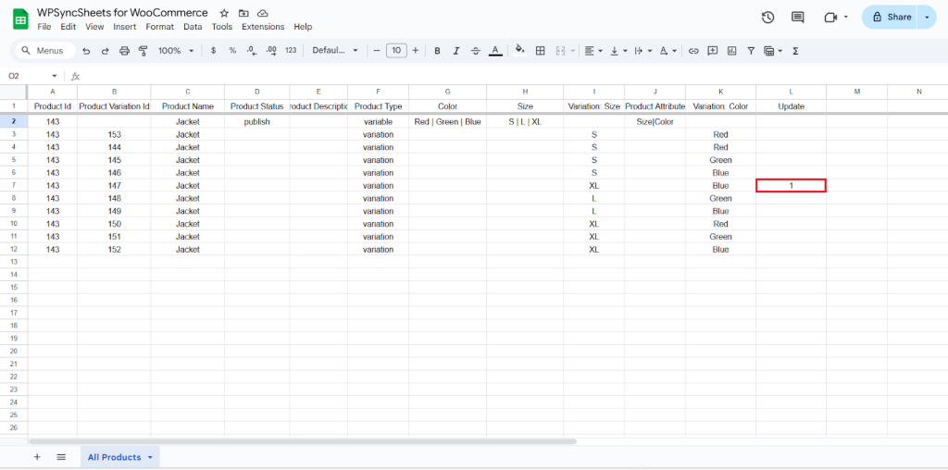Open the borders tool
948x470 pixels.
[x=541, y=51]
